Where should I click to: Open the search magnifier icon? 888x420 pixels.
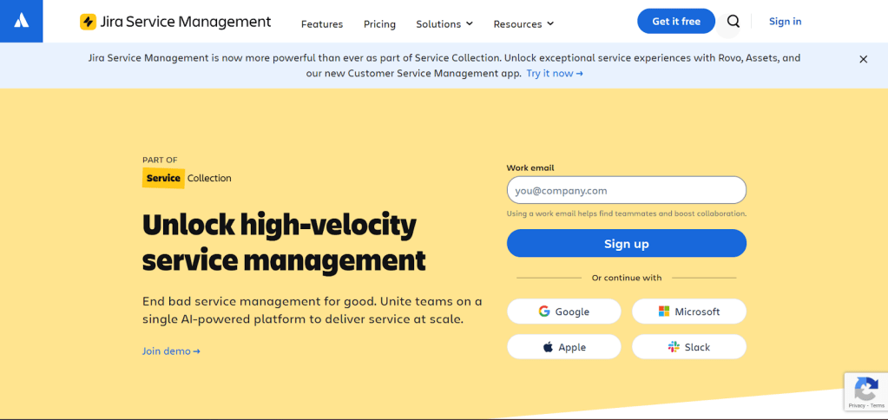[733, 22]
